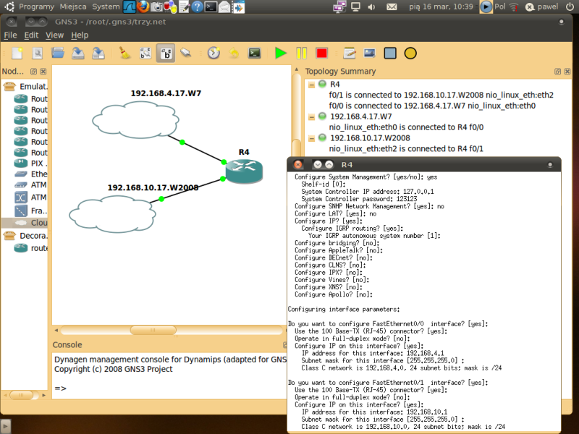Click 'f0/0 is connected to 192.168.4.17.W7' line
Screen dimensions: 579x434
tap(432, 106)
